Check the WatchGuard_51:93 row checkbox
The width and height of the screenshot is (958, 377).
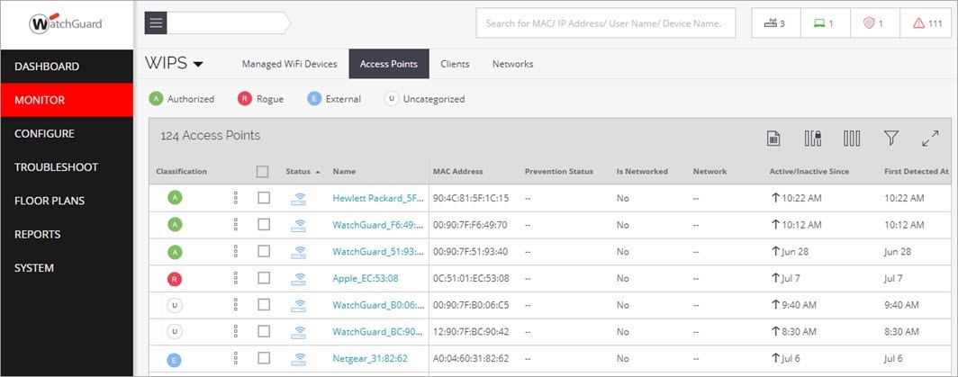coord(263,251)
